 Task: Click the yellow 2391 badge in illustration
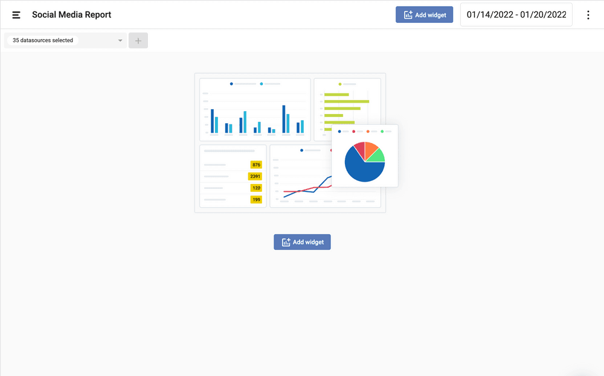[x=255, y=176]
